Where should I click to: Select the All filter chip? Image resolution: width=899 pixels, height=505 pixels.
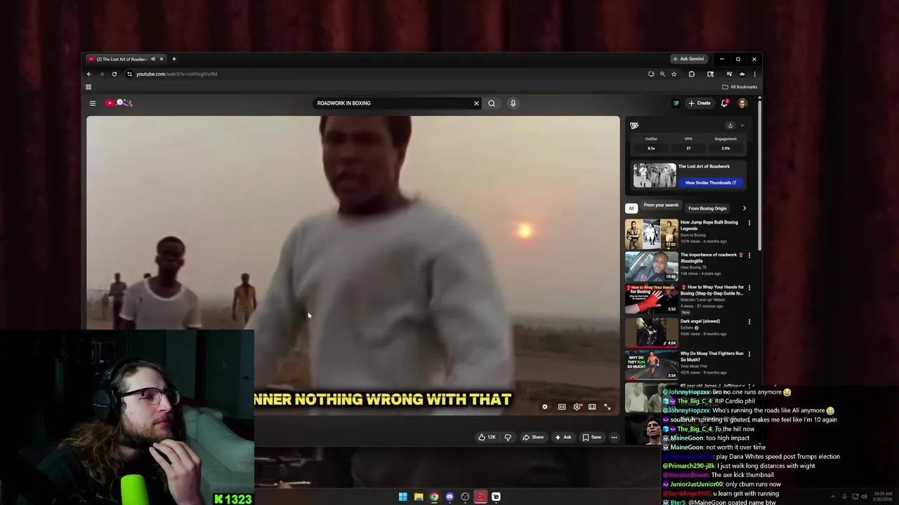tap(631, 208)
